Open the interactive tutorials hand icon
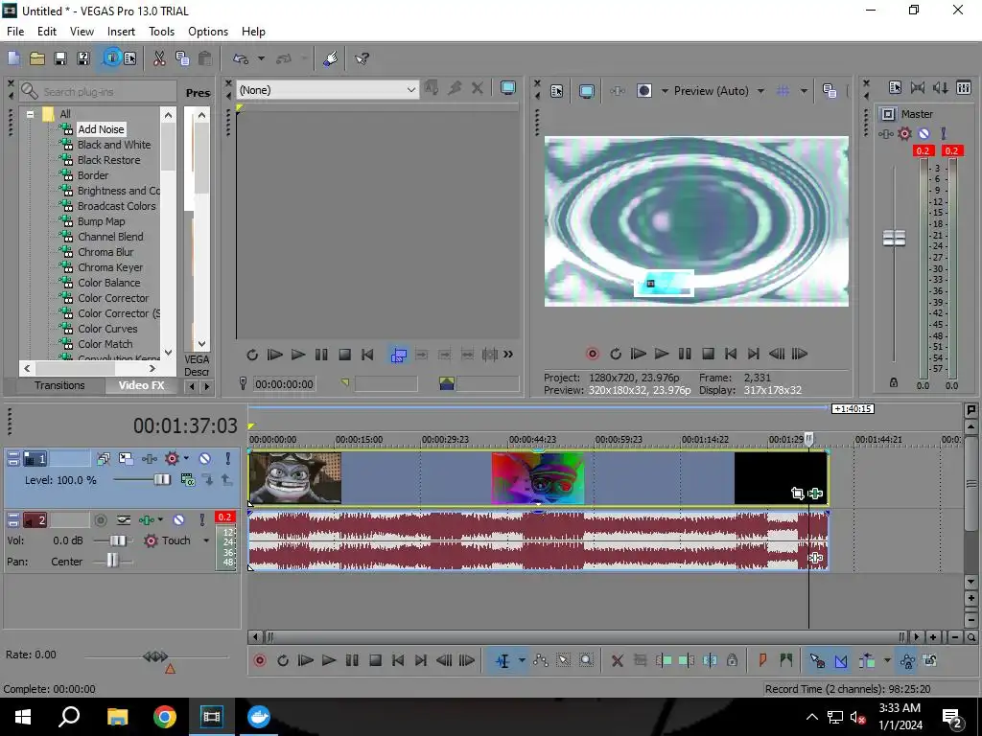 [x=331, y=58]
